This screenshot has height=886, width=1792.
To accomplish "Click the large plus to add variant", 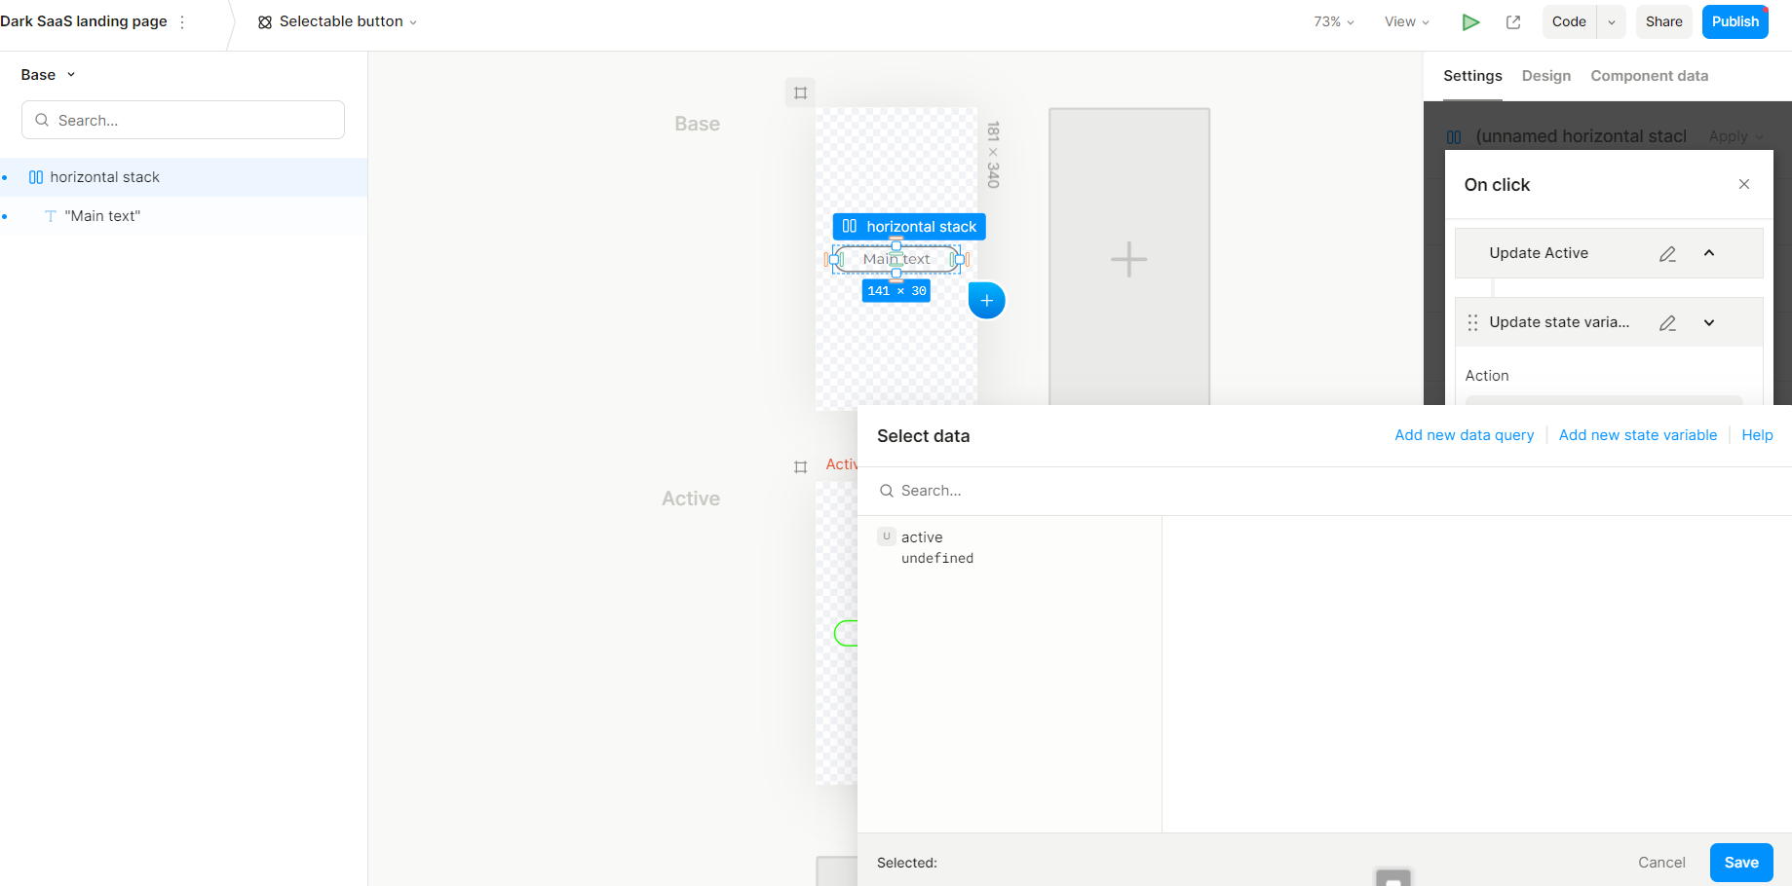I will [1128, 259].
